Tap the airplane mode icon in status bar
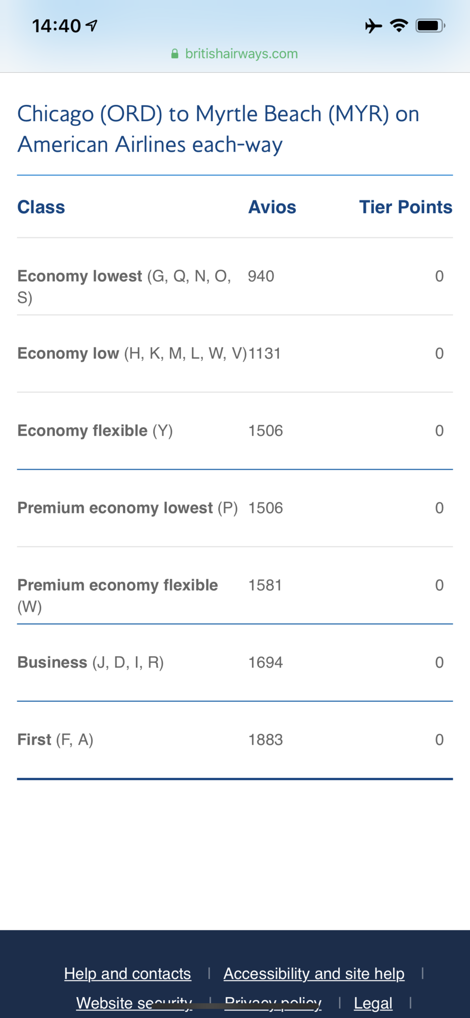This screenshot has height=1018, width=470. (x=373, y=25)
